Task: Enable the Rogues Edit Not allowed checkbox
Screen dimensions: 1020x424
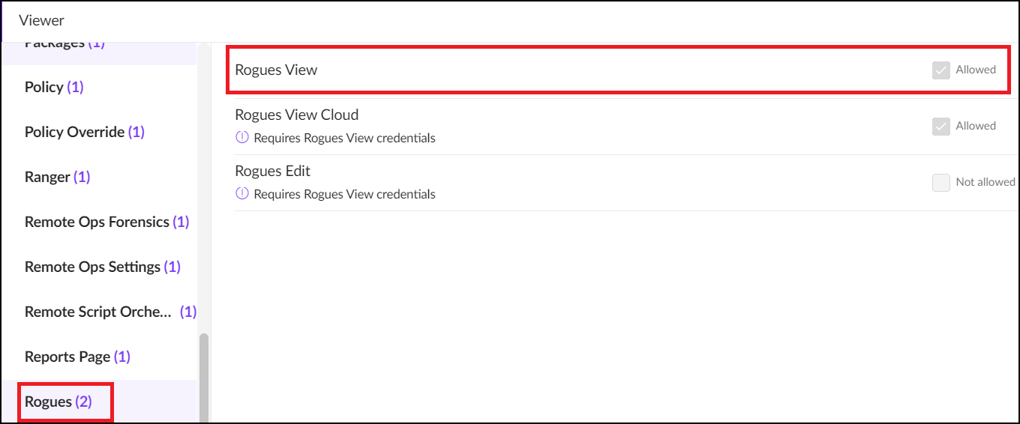Action: pyautogui.click(x=940, y=183)
